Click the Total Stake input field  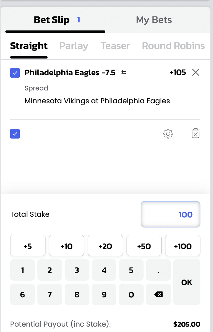tap(171, 214)
